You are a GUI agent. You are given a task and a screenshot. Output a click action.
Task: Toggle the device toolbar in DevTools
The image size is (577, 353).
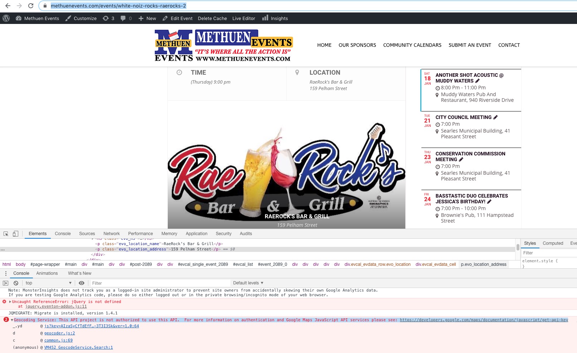point(15,234)
